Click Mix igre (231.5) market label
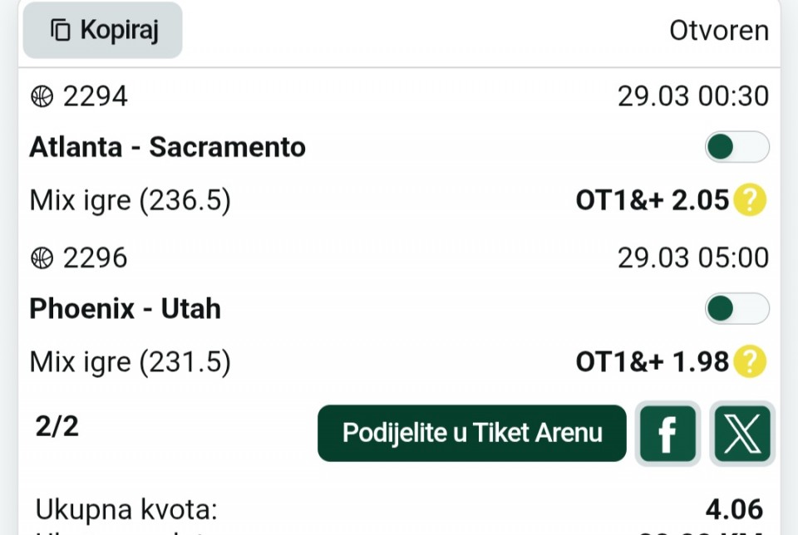Image resolution: width=798 pixels, height=535 pixels. (131, 361)
